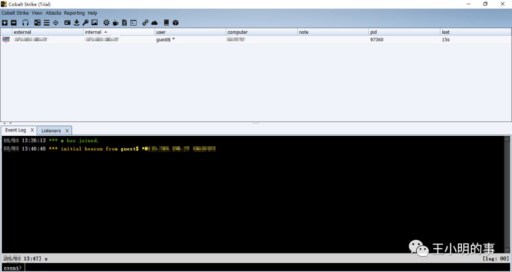The height and width of the screenshot is (272, 512).
Task: Sort sessions by the pid column header
Action: pos(404,32)
